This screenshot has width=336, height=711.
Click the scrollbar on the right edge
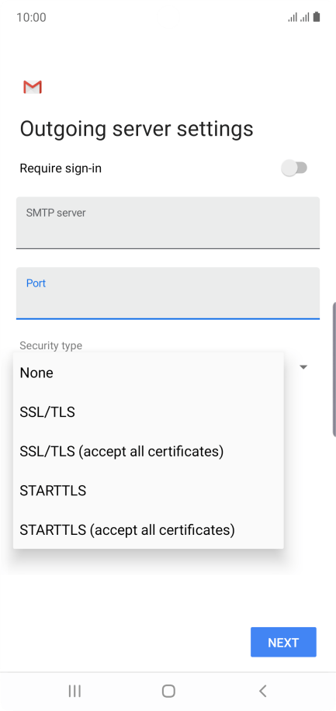[334, 369]
